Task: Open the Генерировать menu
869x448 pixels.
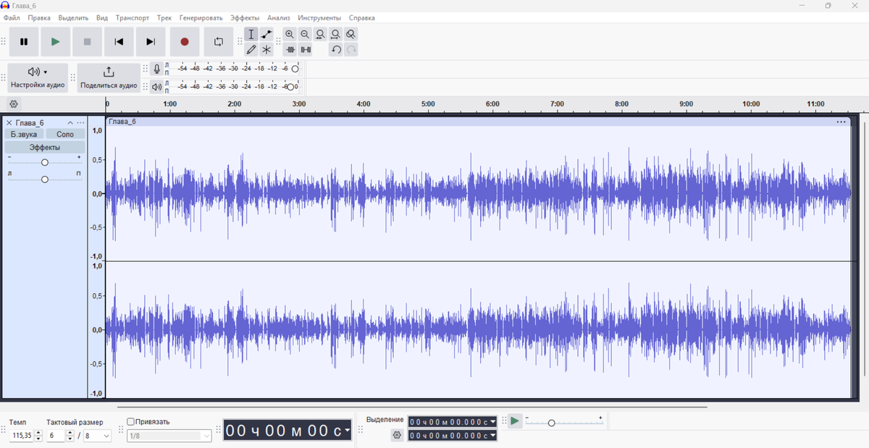Action: (x=201, y=17)
